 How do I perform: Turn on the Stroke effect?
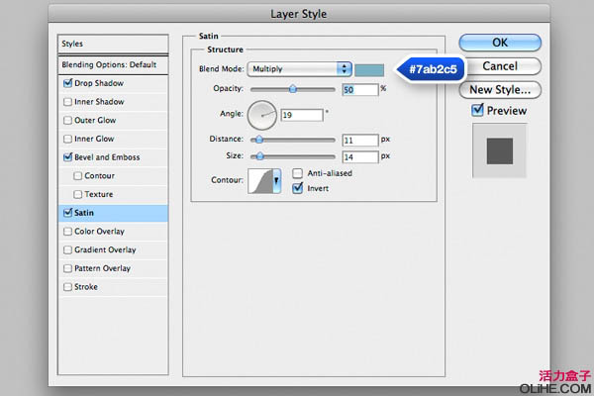67,287
